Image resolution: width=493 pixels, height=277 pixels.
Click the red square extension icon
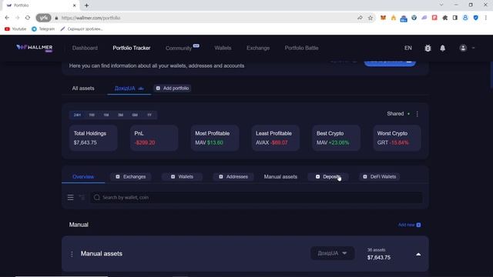(434, 18)
